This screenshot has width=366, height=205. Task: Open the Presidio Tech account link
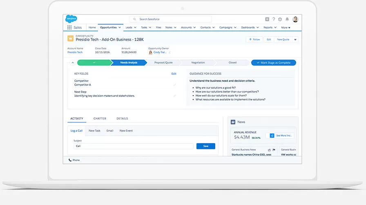[75, 52]
